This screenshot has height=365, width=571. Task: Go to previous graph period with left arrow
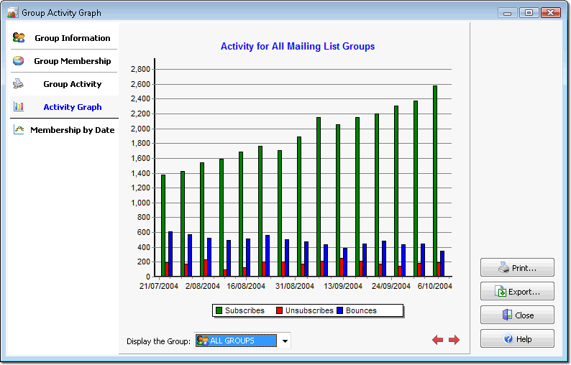[437, 340]
